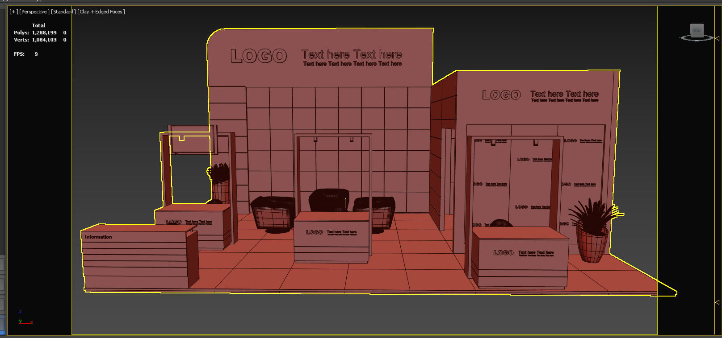Screen dimensions: 722x338
Task: Select the small plant behind left doorway
Action: 220,183
